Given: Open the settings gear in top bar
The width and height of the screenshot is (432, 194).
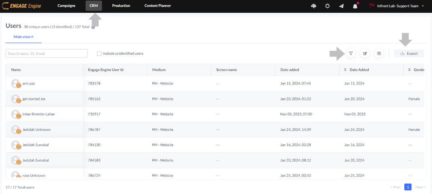Looking at the screenshot, I should click(x=327, y=6).
